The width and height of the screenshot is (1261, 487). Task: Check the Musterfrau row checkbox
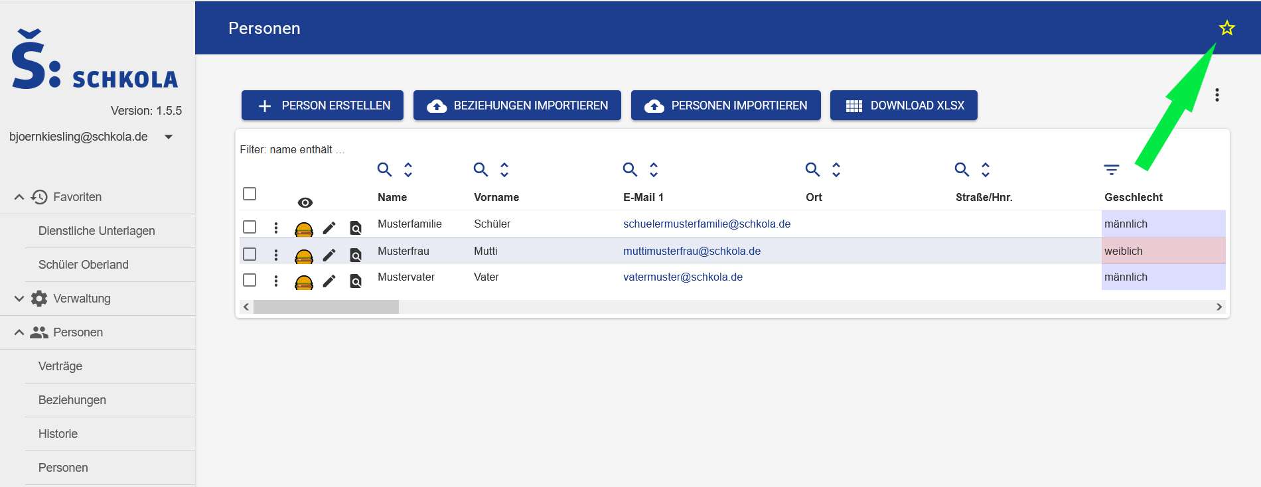click(x=250, y=254)
